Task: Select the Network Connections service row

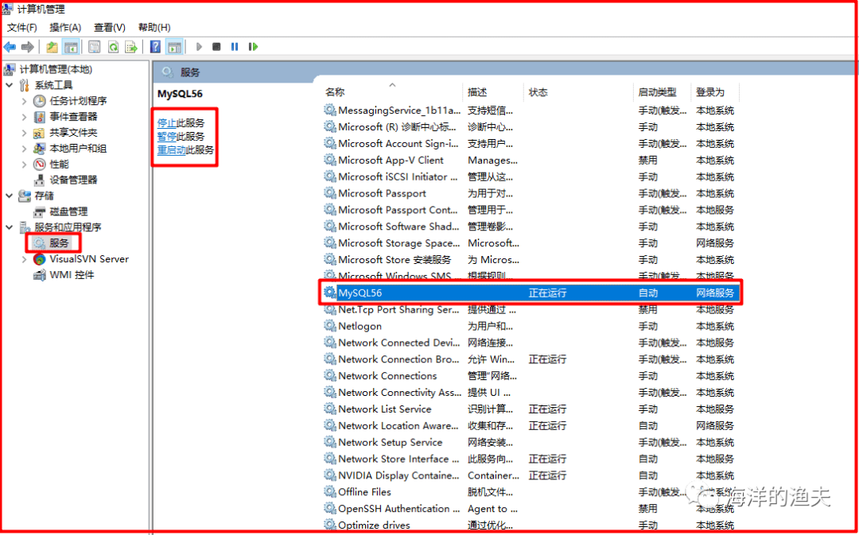Action: (531, 376)
